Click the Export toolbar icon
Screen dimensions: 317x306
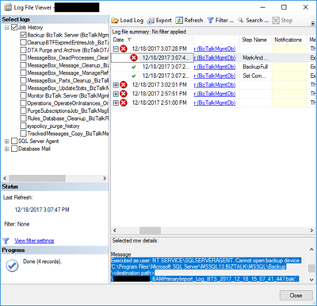[151, 21]
